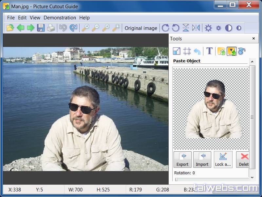Activate the Resize tool
Image resolution: width=262 pixels, height=197 pixels.
pos(176,51)
